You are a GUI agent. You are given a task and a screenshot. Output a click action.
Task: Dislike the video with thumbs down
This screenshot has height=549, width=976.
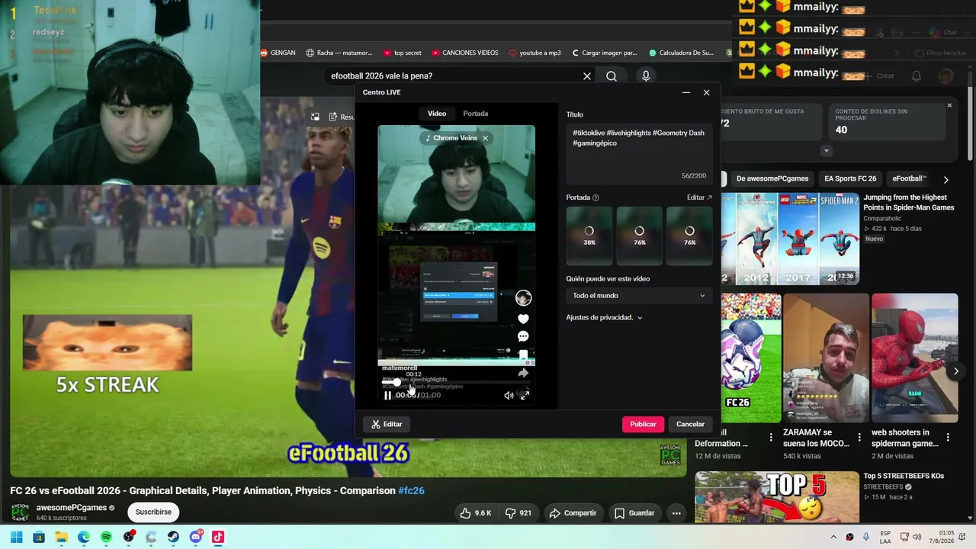click(518, 513)
